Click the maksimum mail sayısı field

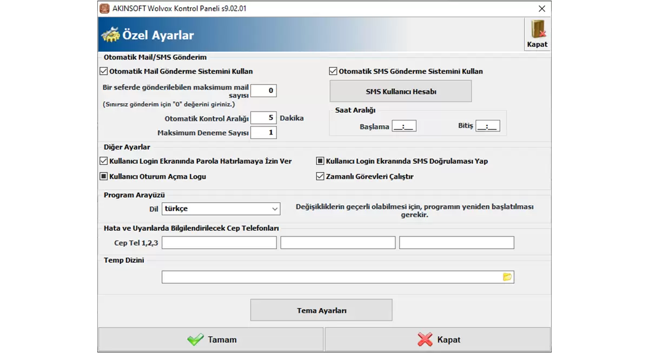[263, 91]
